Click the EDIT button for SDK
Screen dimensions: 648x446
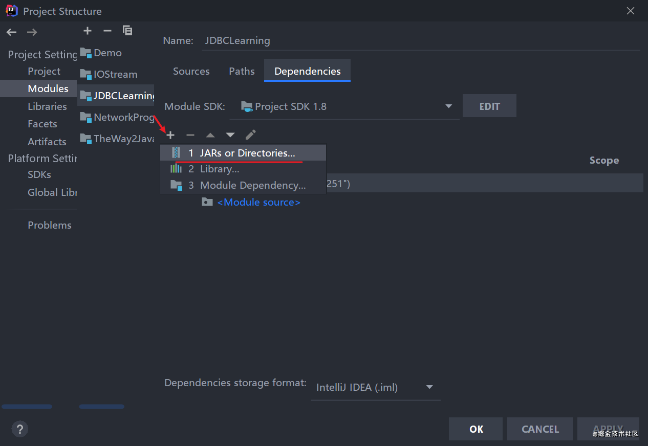click(x=489, y=106)
